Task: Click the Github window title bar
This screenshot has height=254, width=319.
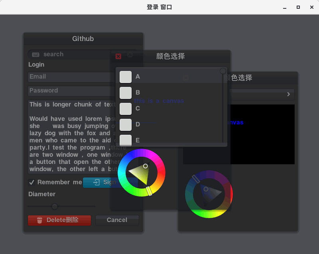Action: click(x=83, y=39)
